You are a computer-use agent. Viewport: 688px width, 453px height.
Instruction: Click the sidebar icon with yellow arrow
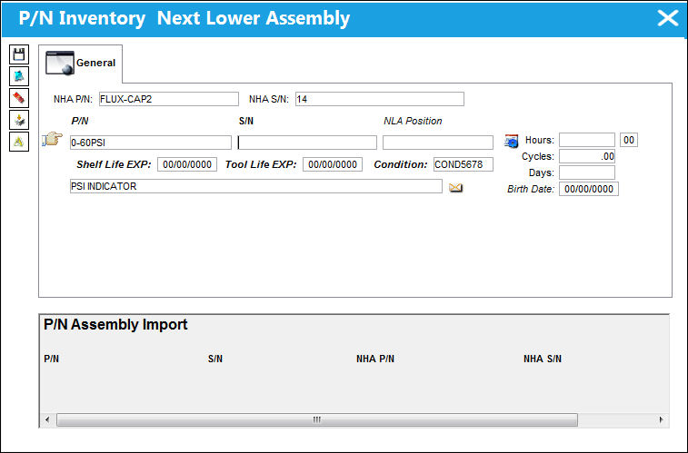point(19,120)
